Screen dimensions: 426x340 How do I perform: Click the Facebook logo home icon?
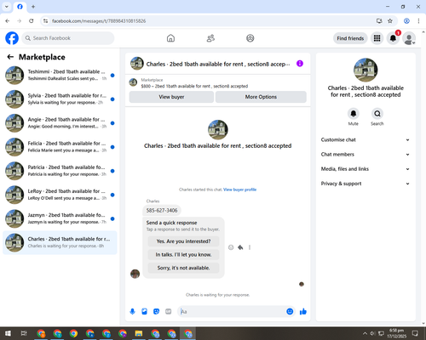(x=12, y=38)
